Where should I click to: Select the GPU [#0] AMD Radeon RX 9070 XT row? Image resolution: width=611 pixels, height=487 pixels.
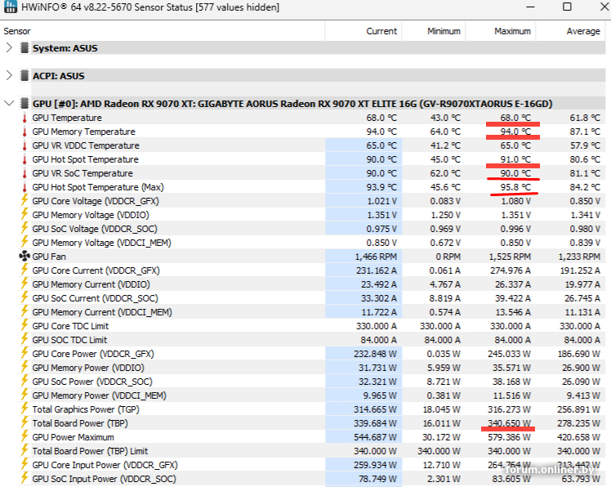pyautogui.click(x=318, y=104)
